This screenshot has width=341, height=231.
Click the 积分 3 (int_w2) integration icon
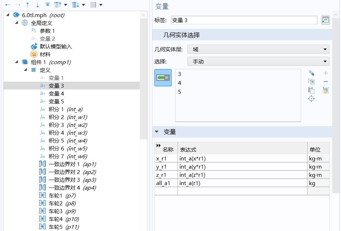pyautogui.click(x=43, y=125)
